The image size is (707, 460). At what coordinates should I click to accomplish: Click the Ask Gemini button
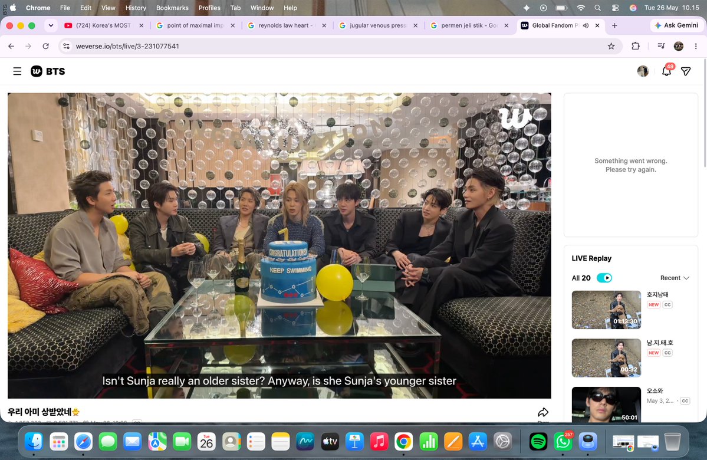tap(676, 26)
